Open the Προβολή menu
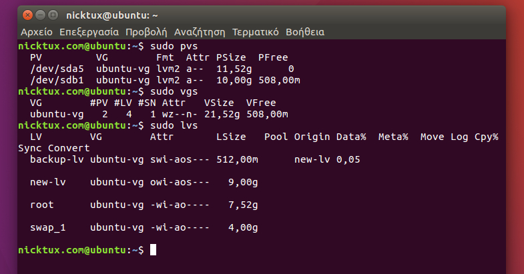 tap(146, 31)
